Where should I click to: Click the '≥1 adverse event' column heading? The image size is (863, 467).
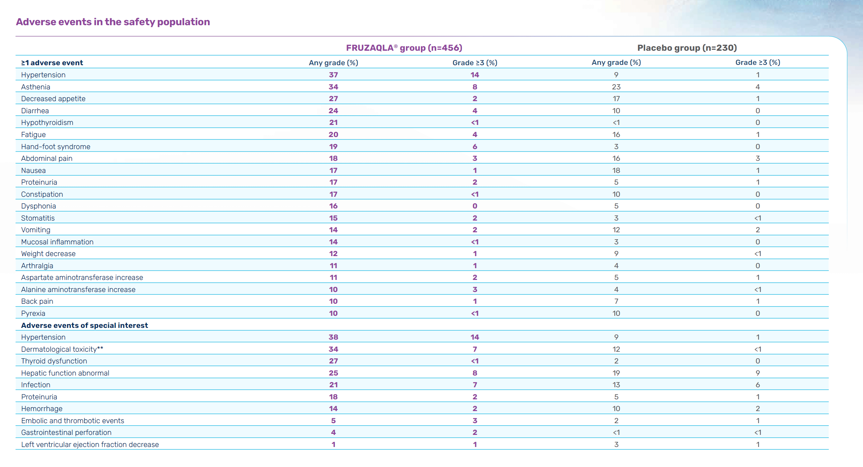[52, 63]
